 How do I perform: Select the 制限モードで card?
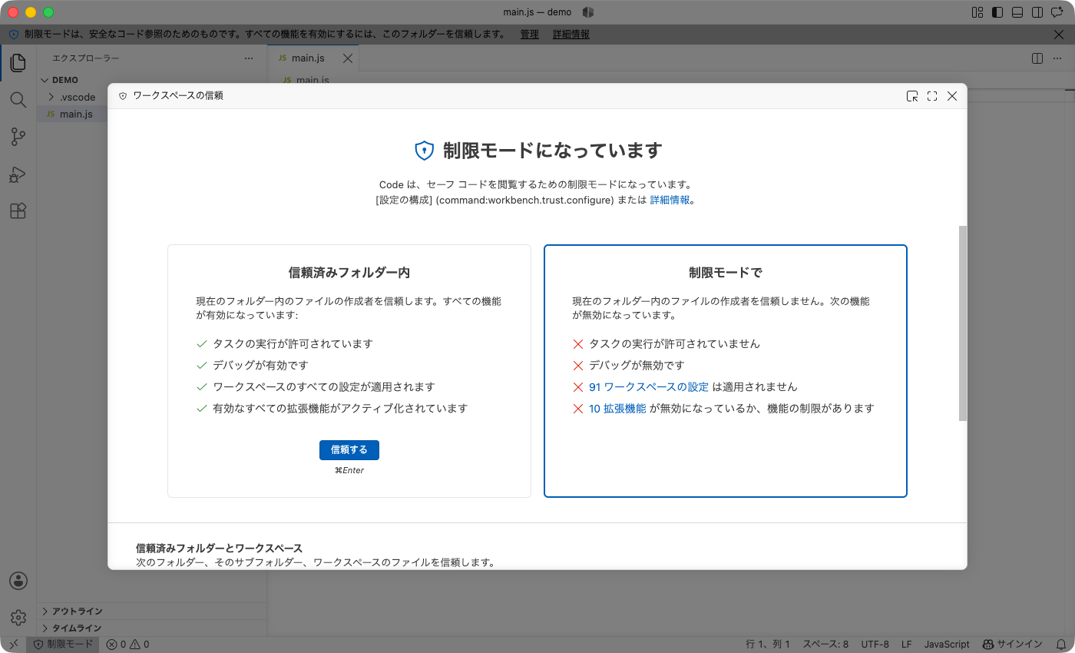pos(726,371)
